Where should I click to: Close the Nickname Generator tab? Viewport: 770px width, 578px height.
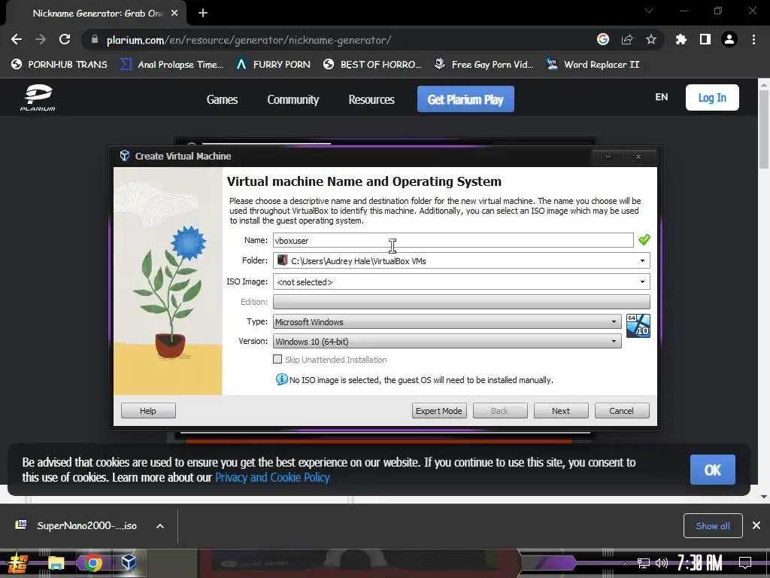pos(174,14)
